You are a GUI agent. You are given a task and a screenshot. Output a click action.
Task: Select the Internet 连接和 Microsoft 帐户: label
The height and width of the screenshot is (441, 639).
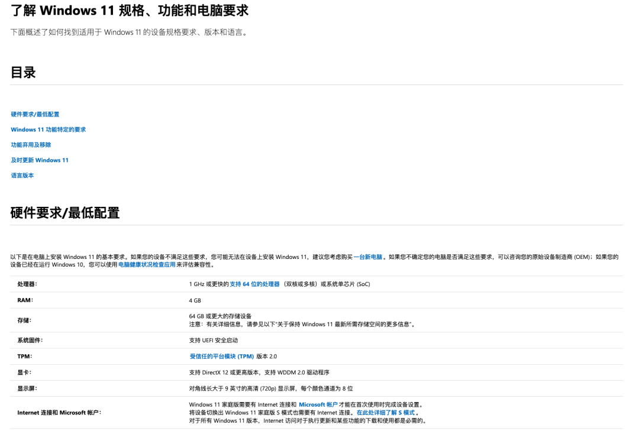click(59, 413)
